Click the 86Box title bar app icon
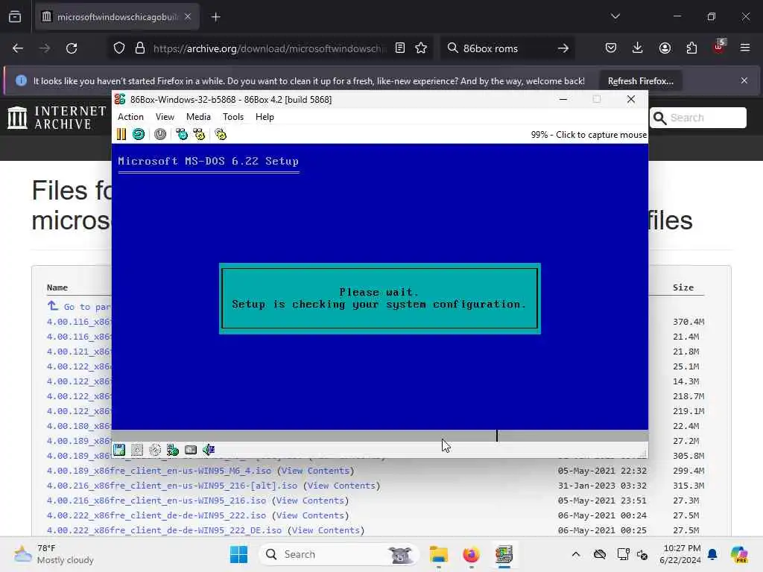 point(120,99)
